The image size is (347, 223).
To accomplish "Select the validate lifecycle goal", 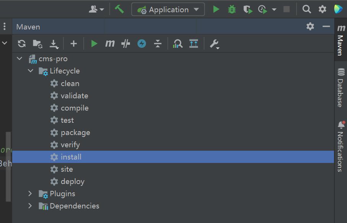I will 75,96.
